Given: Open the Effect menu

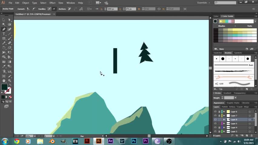Looking at the screenshot, I should (52, 3).
